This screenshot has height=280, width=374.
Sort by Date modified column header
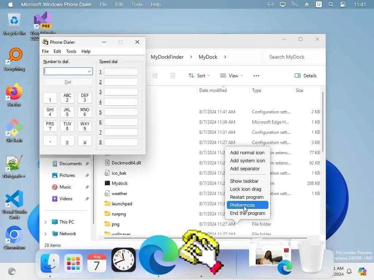(x=213, y=90)
